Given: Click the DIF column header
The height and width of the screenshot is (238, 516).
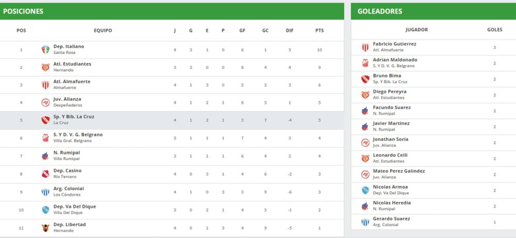Looking at the screenshot, I should coord(289,30).
